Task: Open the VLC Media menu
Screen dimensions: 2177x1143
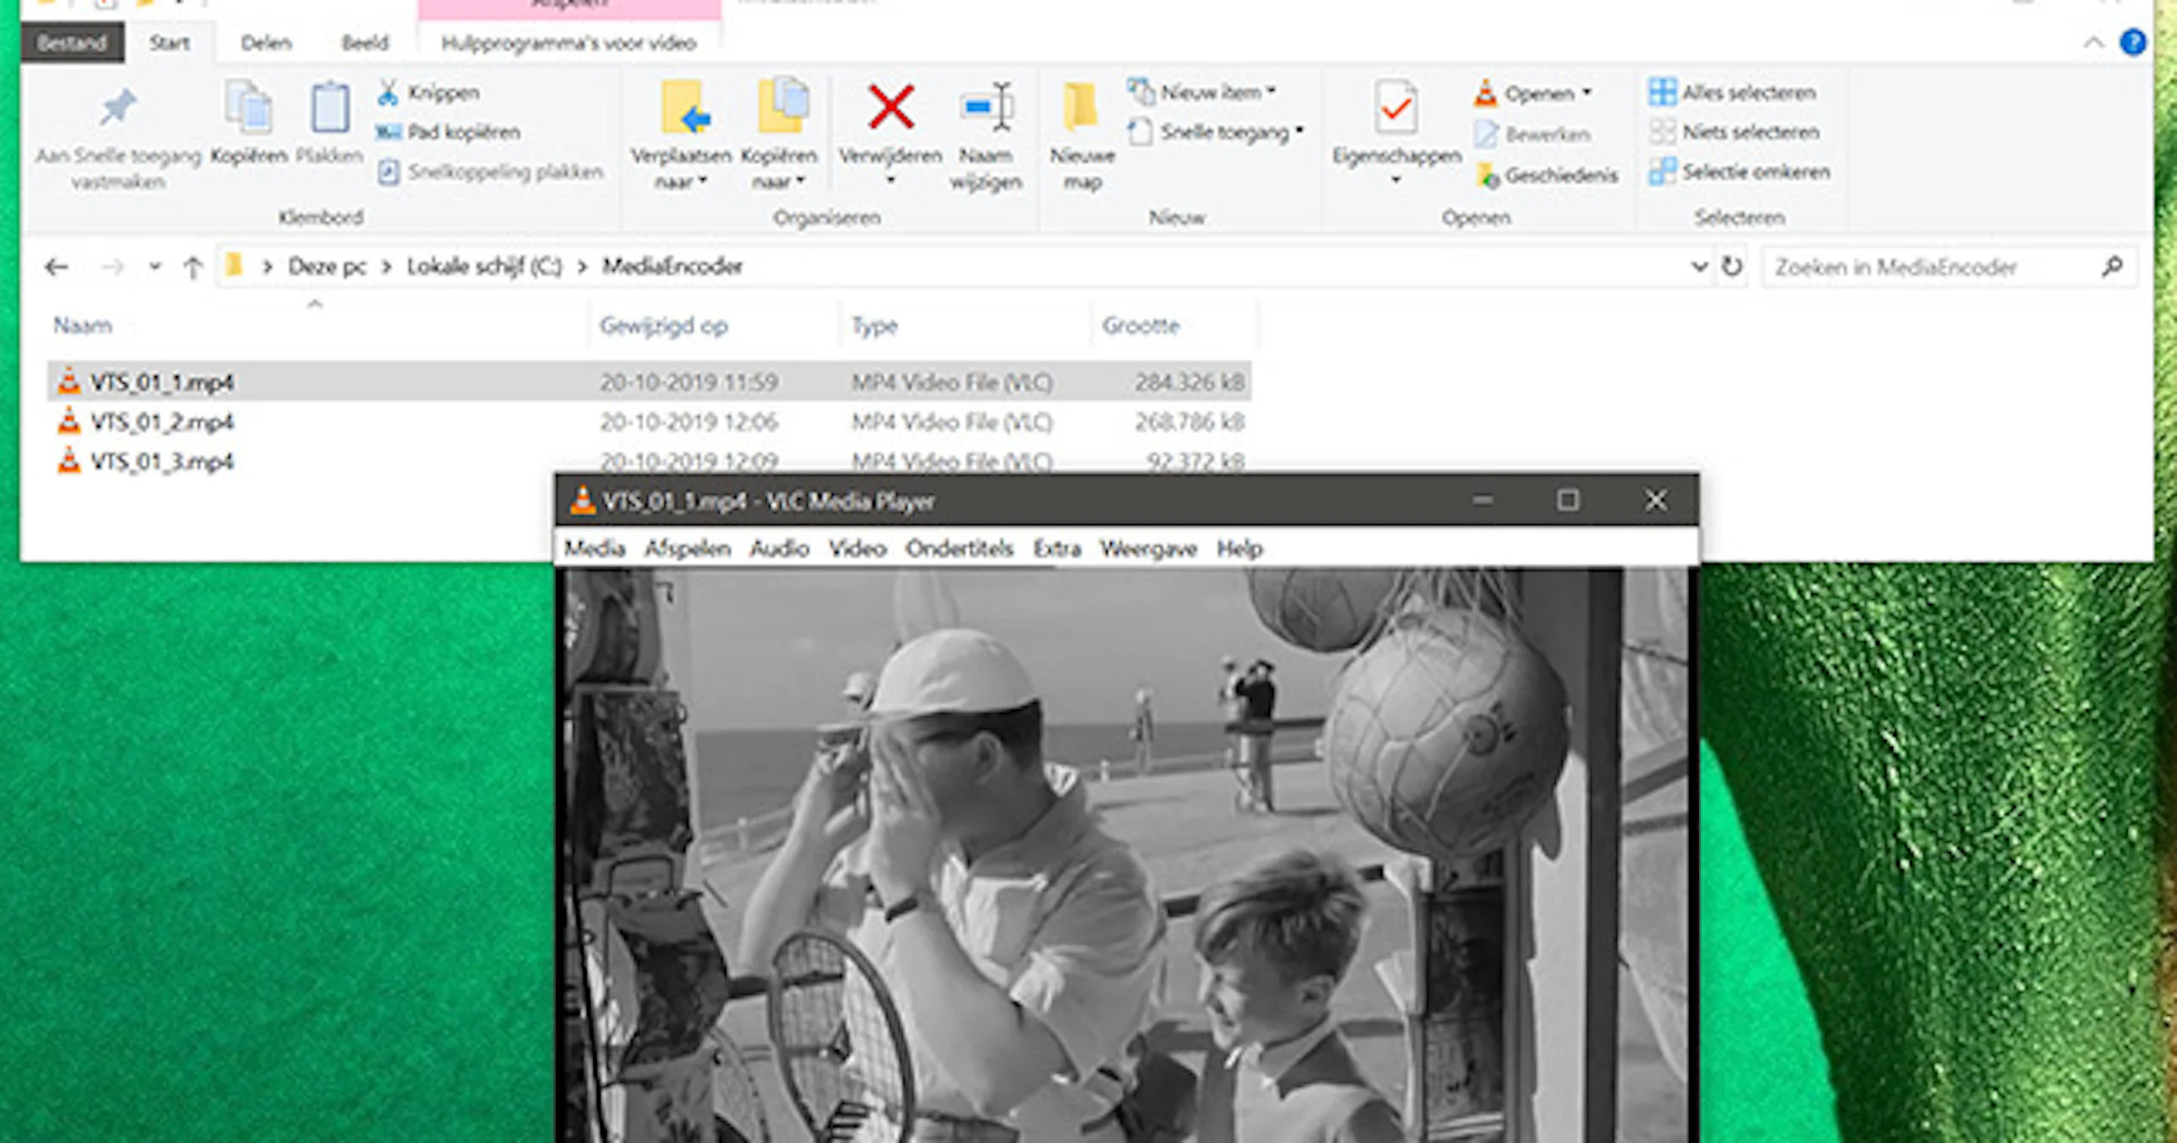Action: point(594,549)
